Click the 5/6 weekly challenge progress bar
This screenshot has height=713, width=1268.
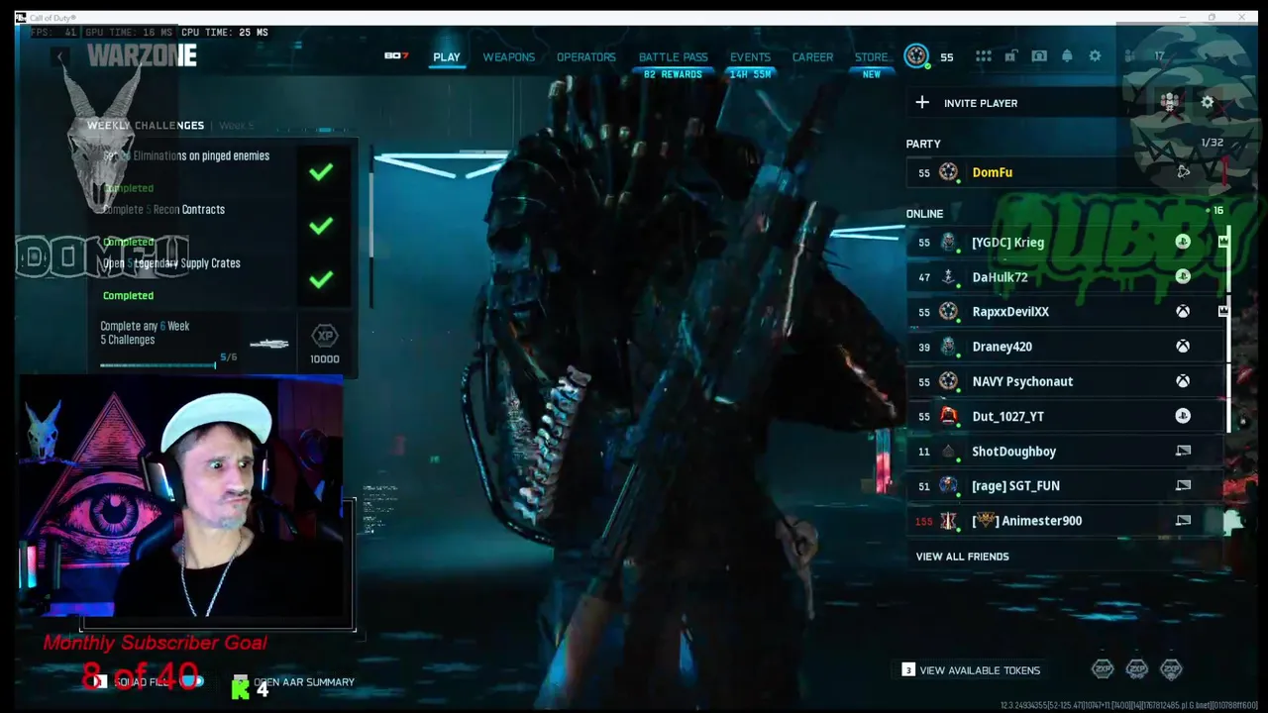click(x=158, y=365)
